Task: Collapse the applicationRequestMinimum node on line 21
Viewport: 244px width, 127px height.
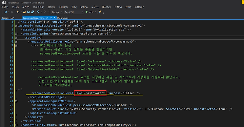Action: tap(16, 101)
